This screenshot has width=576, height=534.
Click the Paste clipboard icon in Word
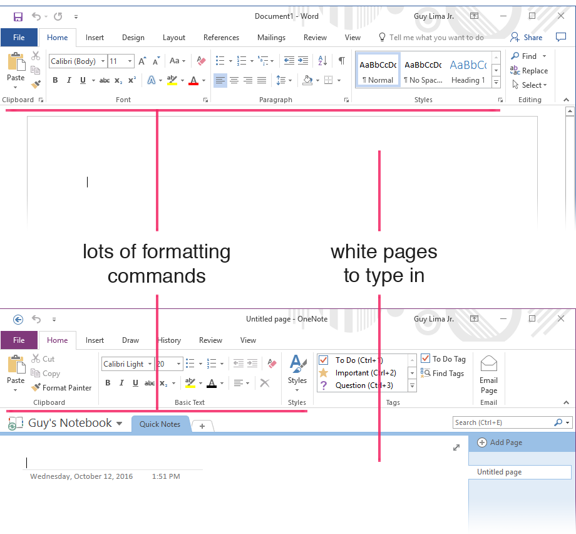pos(16,61)
